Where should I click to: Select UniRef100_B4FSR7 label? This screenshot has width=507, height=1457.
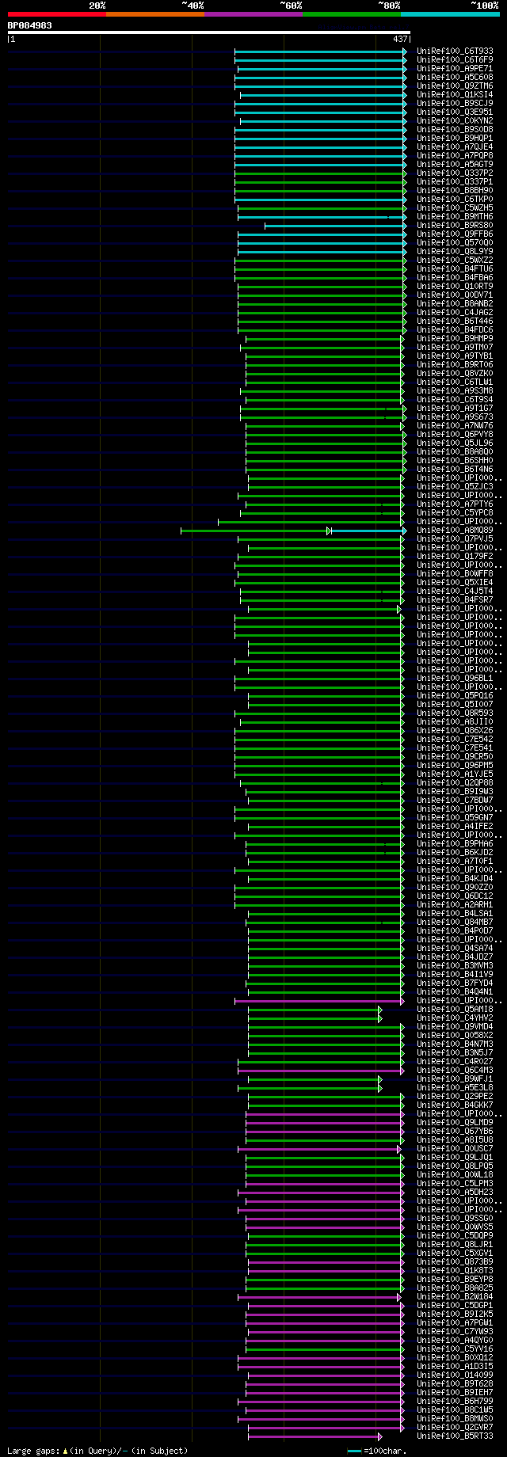(455, 600)
